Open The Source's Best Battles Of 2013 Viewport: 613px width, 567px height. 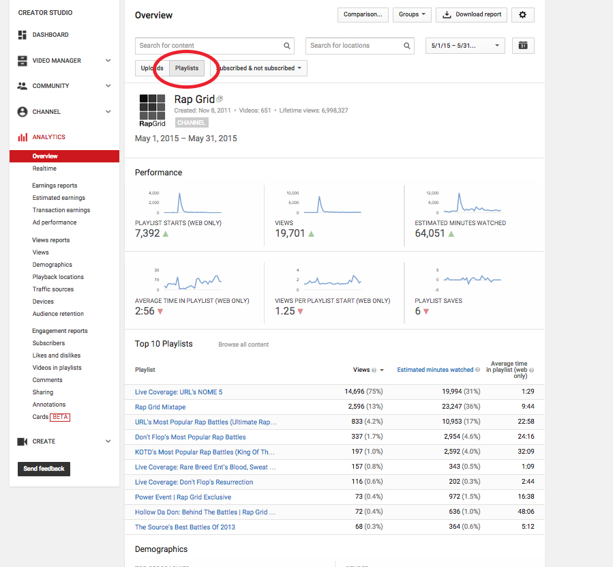click(x=185, y=527)
